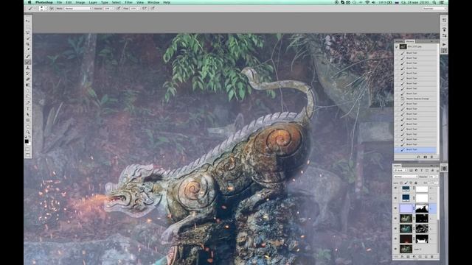This screenshot has width=472, height=265.
Task: Hide the dark red thumbnail layer
Action: click(x=396, y=239)
